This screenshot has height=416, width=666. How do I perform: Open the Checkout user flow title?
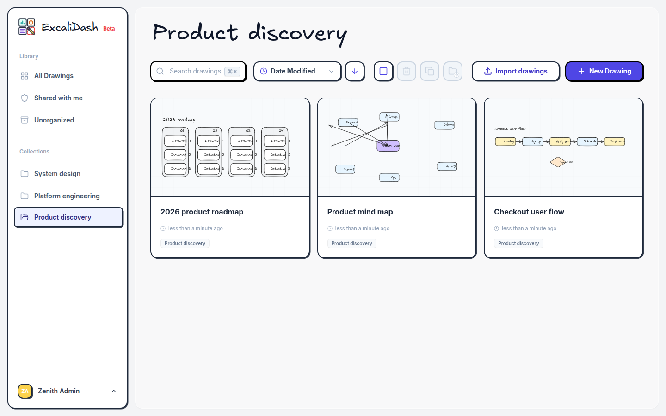tap(529, 212)
